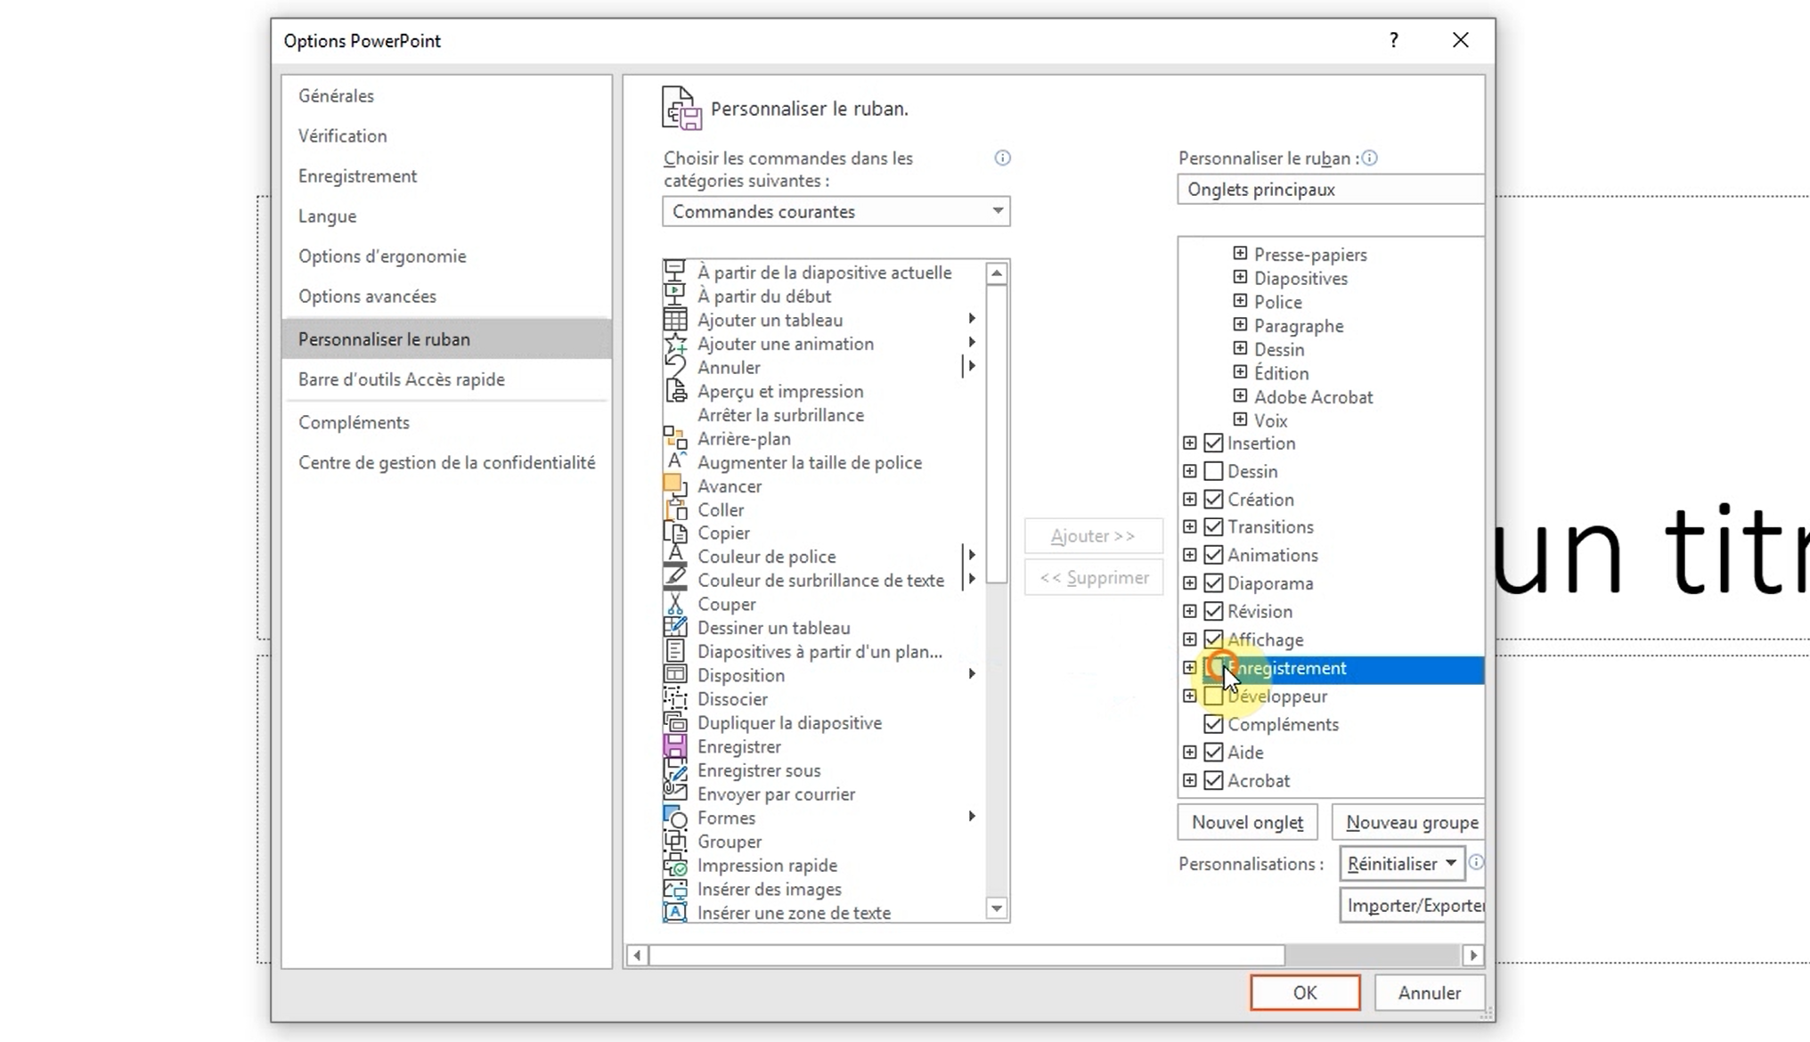Click the Disposition layout icon

tap(675, 675)
